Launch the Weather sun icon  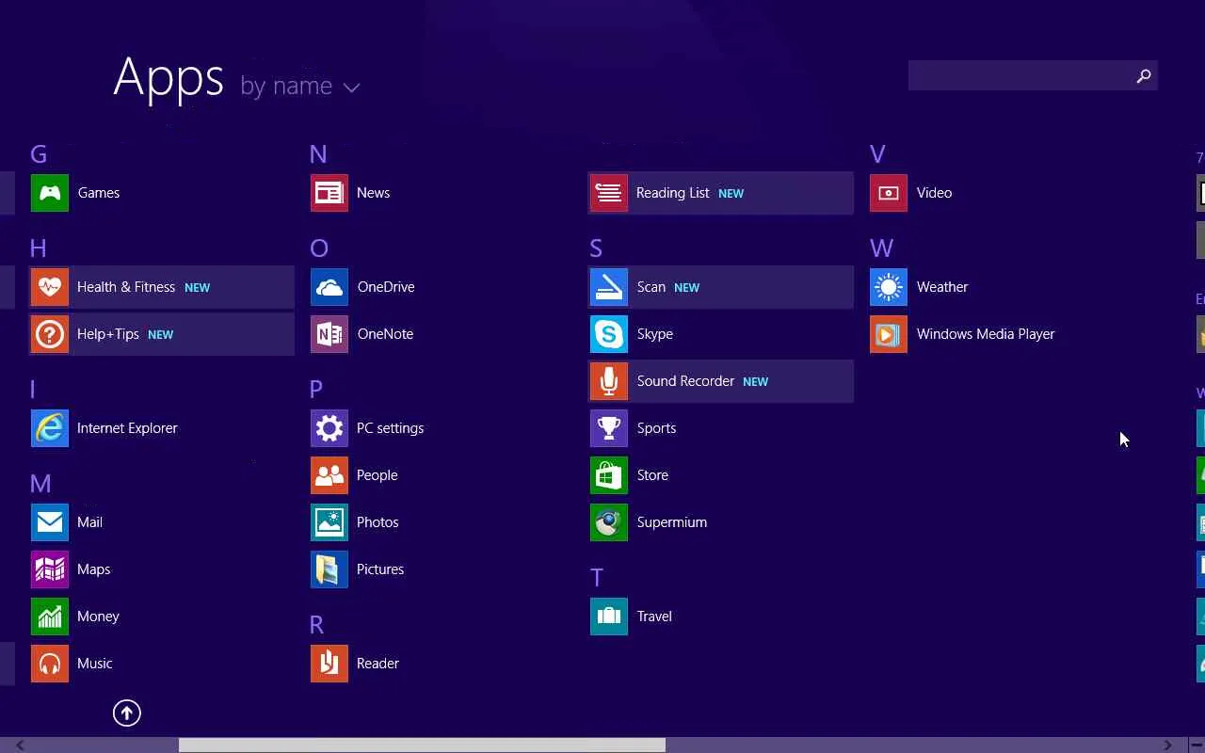pyautogui.click(x=889, y=287)
